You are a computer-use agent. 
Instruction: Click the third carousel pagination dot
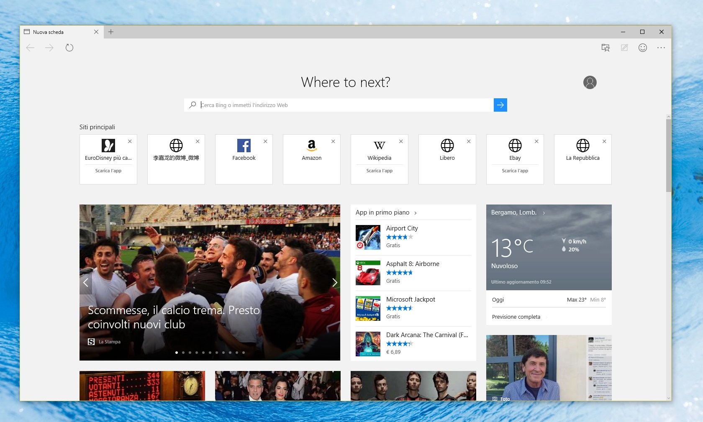pos(190,353)
